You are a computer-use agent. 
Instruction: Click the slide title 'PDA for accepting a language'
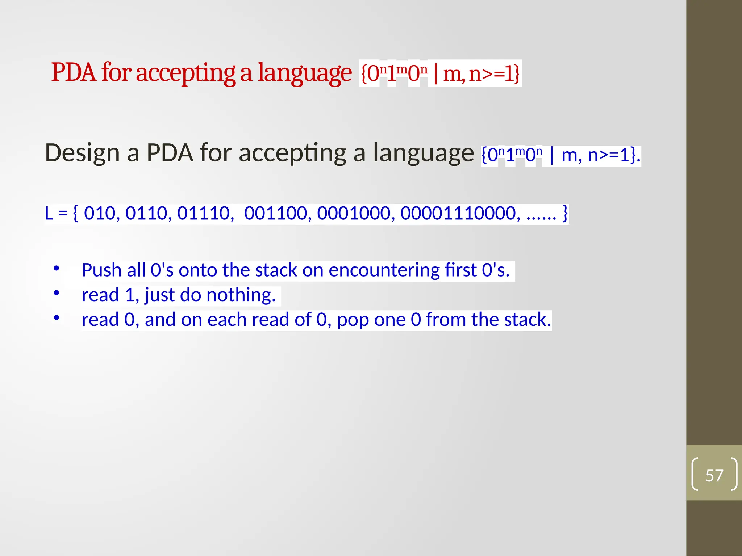tap(201, 73)
